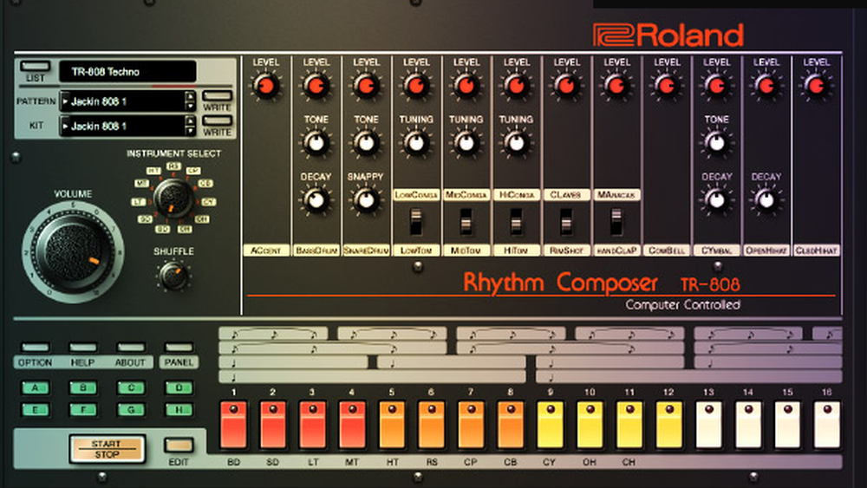Click the Kit selector up arrow
The image size is (867, 488).
(191, 121)
